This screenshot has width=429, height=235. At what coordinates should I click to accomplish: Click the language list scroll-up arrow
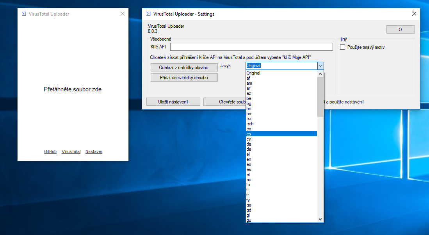point(320,74)
